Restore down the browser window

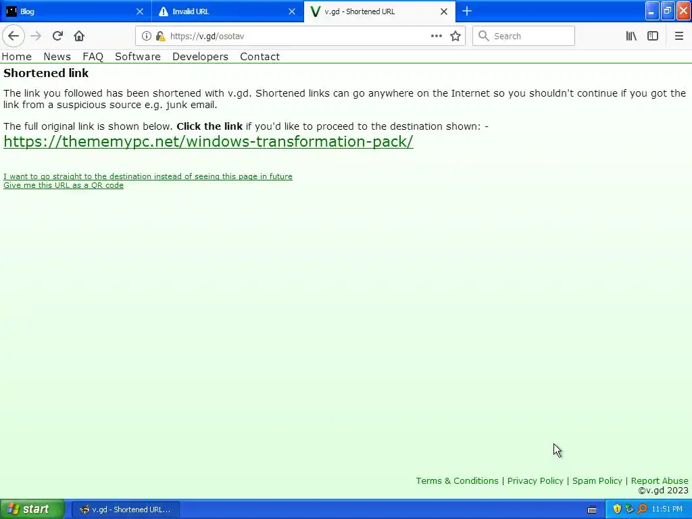point(668,11)
